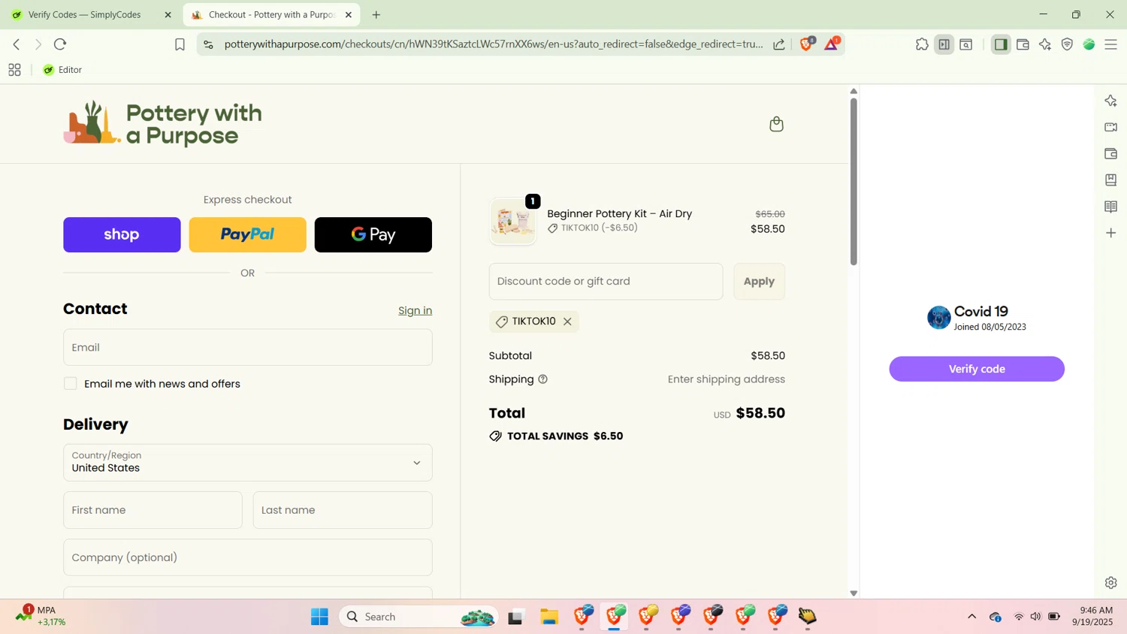Open the Windows Start menu
This screenshot has height=634, width=1127.
coord(319,617)
